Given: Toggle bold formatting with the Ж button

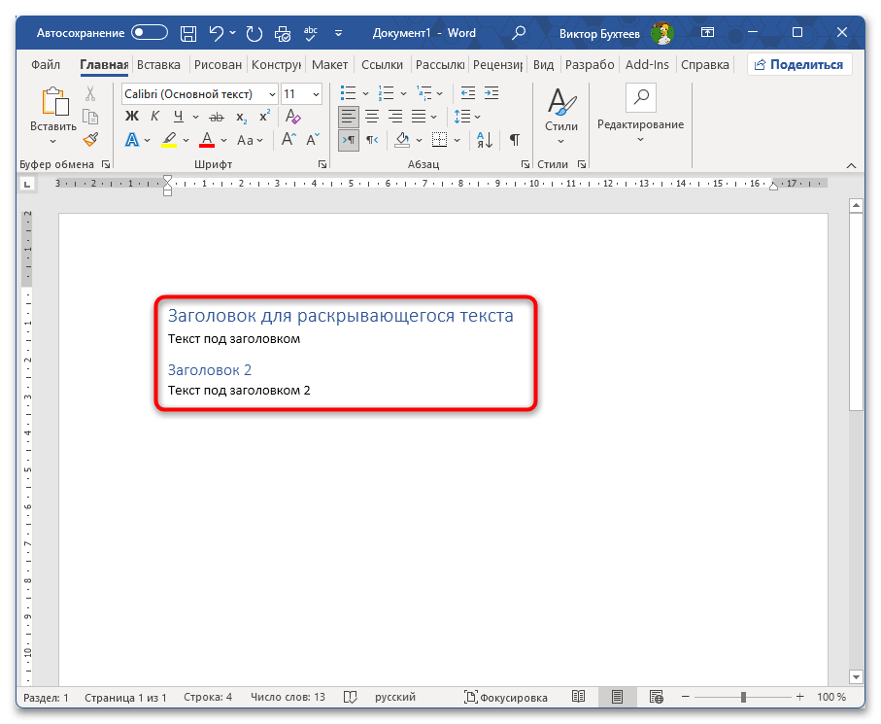Looking at the screenshot, I should tap(132, 117).
